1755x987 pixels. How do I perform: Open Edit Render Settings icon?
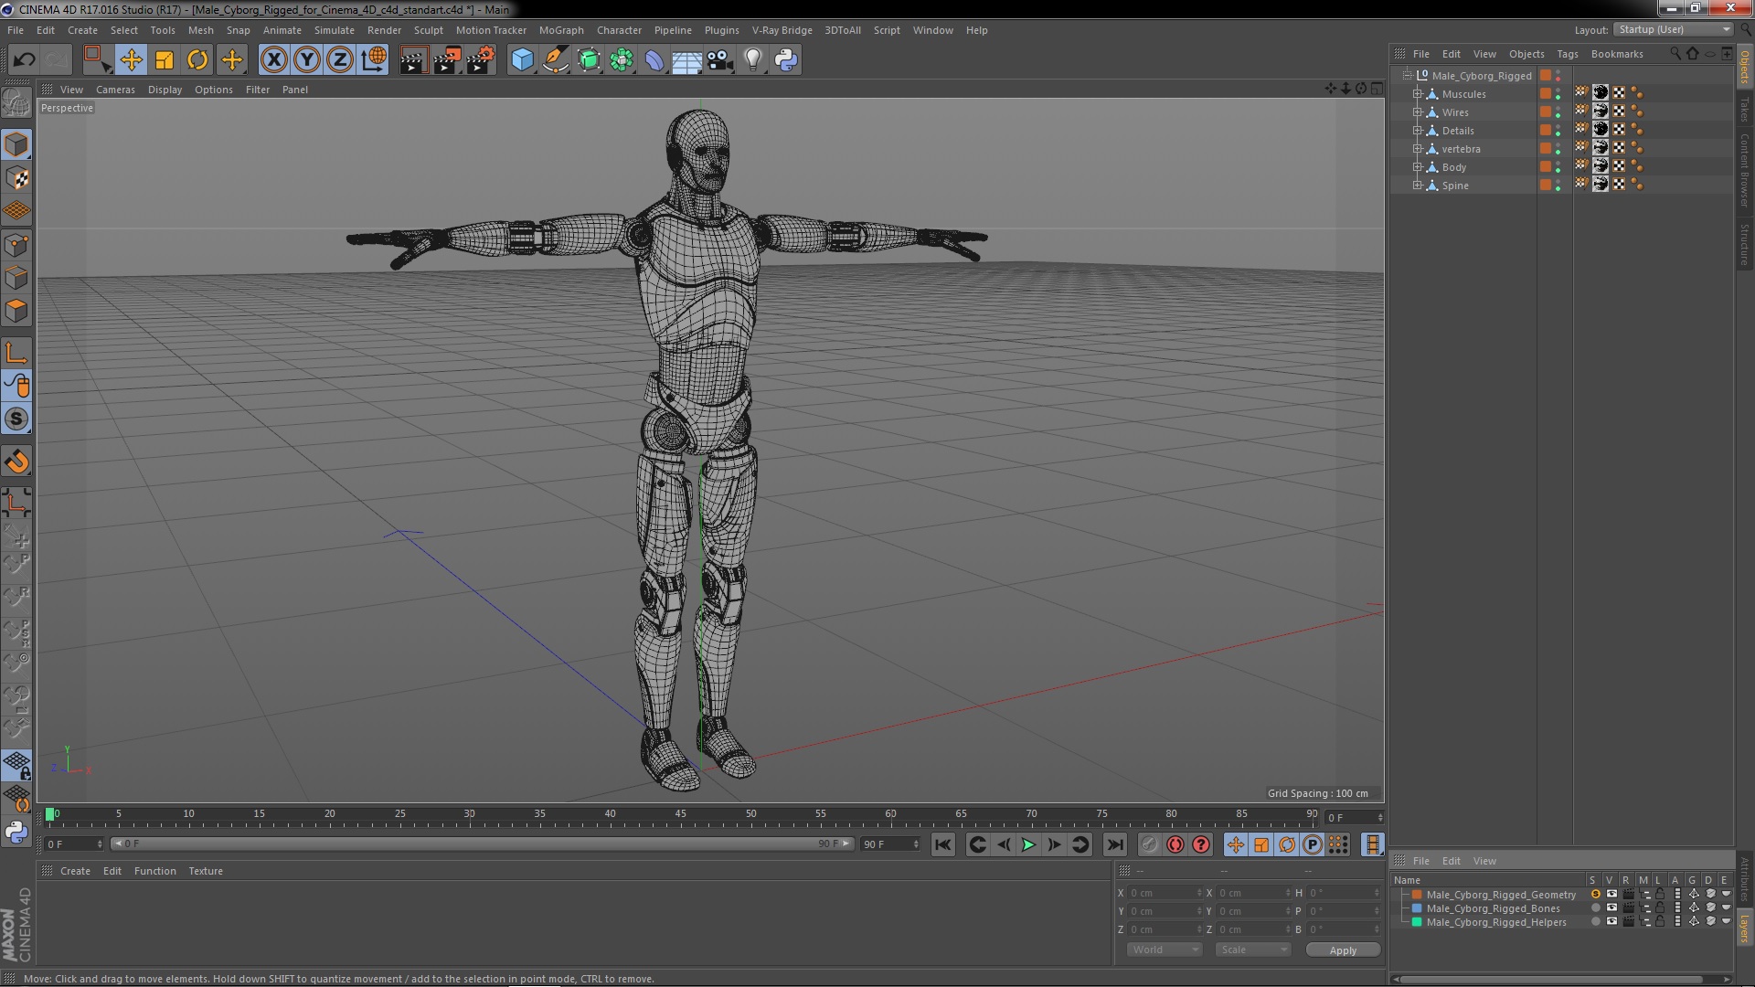(x=481, y=60)
